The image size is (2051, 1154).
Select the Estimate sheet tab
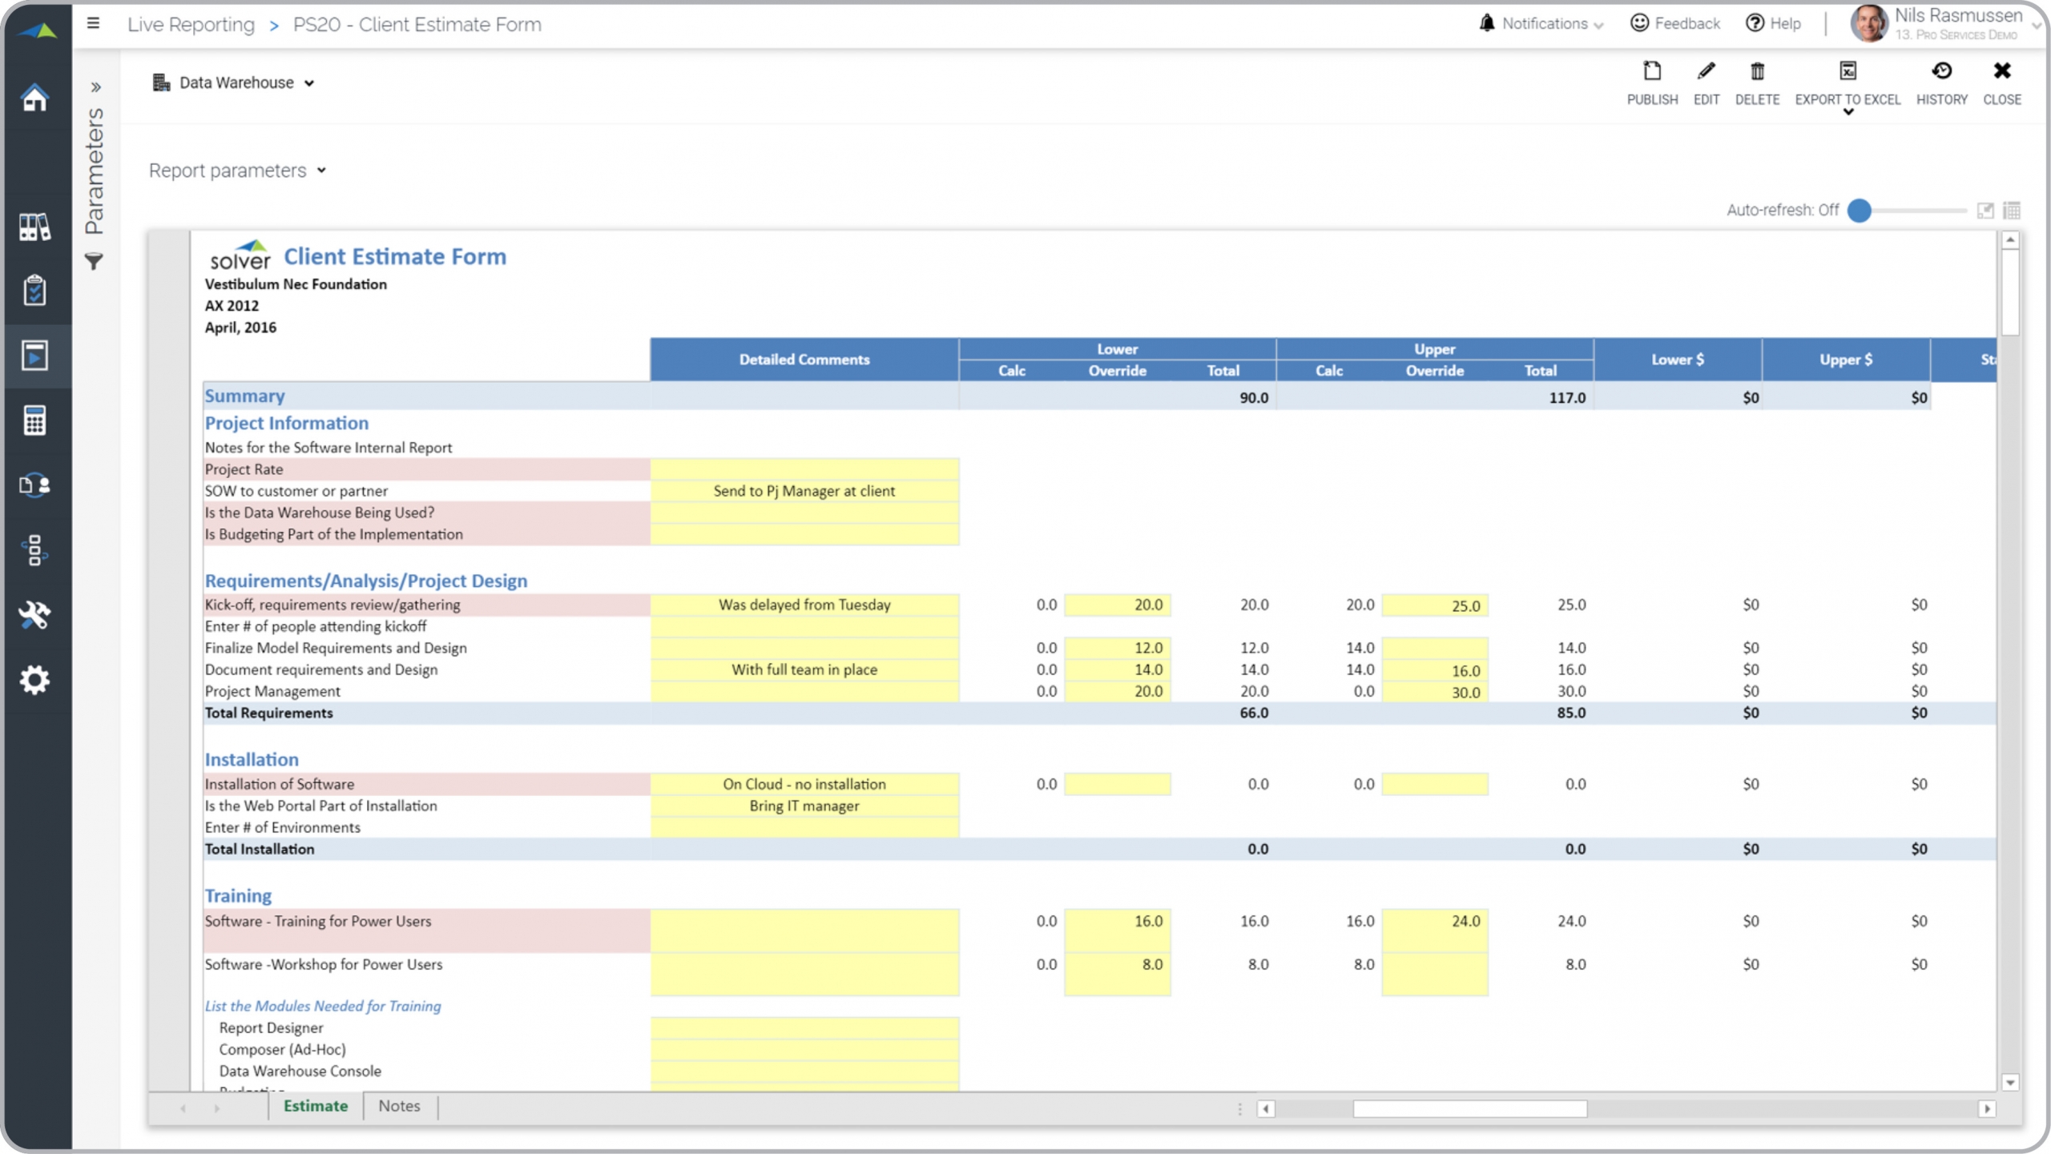316,1105
